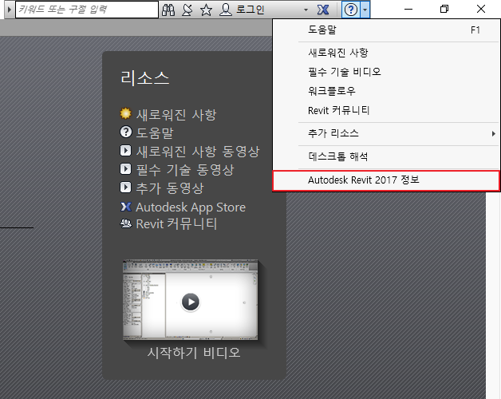This screenshot has height=399, width=501.
Task: Choose 새로워진 사항 in the Help menu
Action: tap(386, 53)
